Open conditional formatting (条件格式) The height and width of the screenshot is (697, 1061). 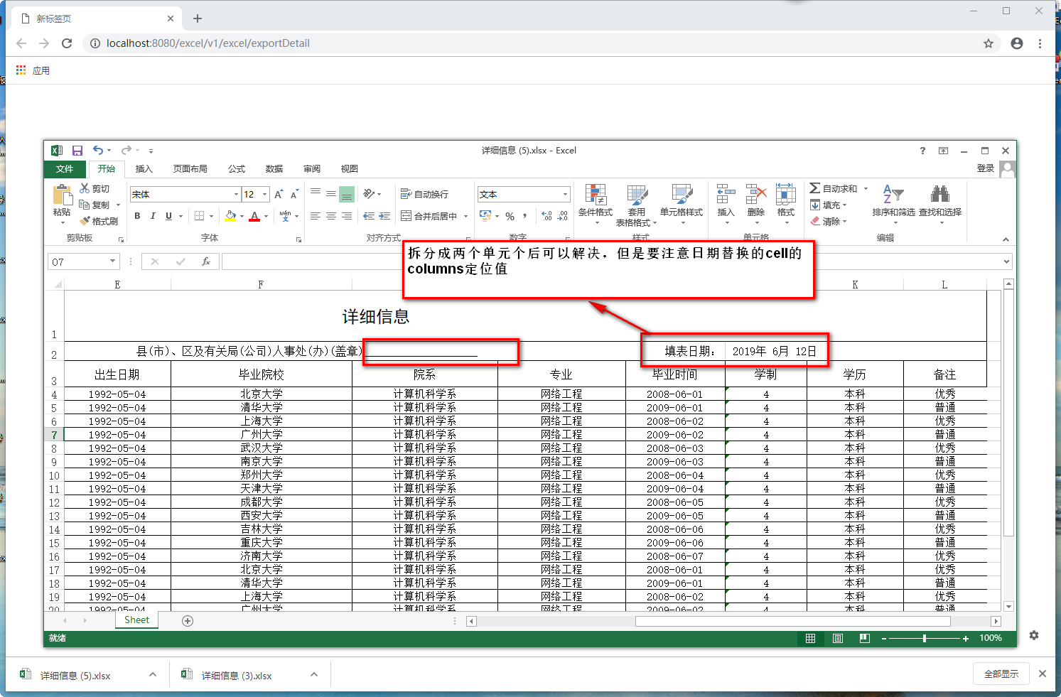pyautogui.click(x=596, y=203)
